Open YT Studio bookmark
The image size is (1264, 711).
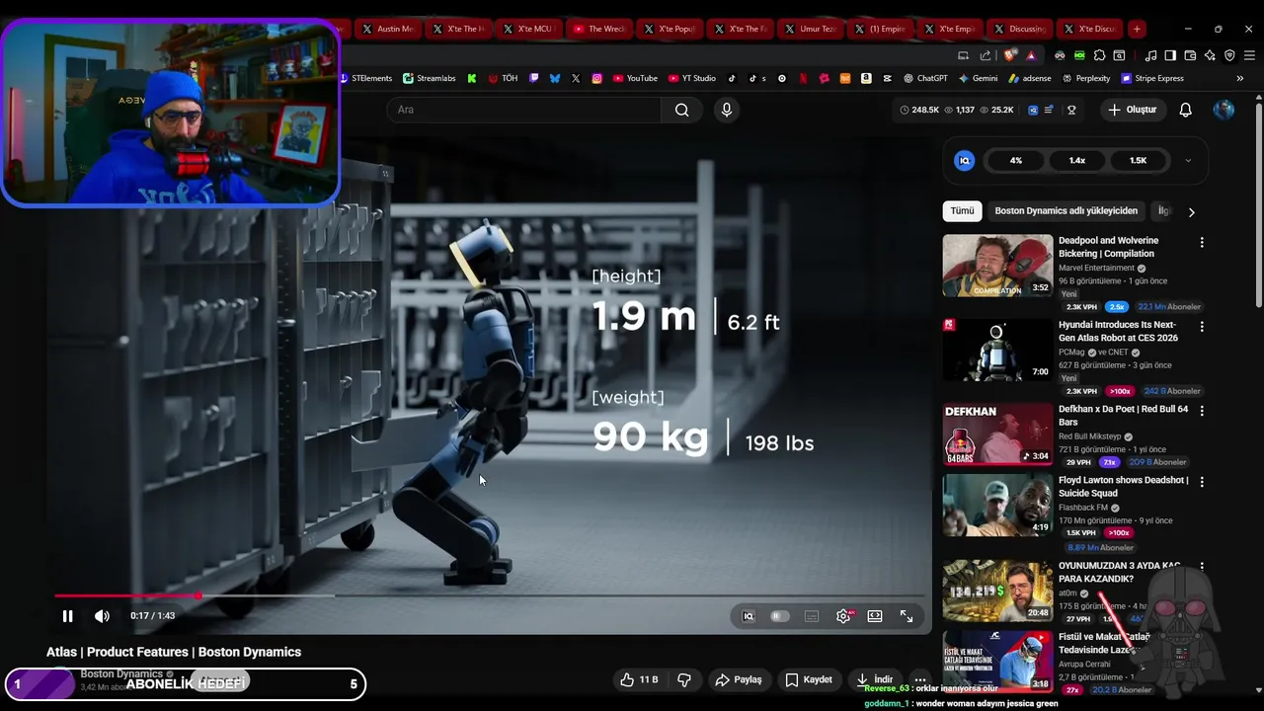pyautogui.click(x=691, y=78)
